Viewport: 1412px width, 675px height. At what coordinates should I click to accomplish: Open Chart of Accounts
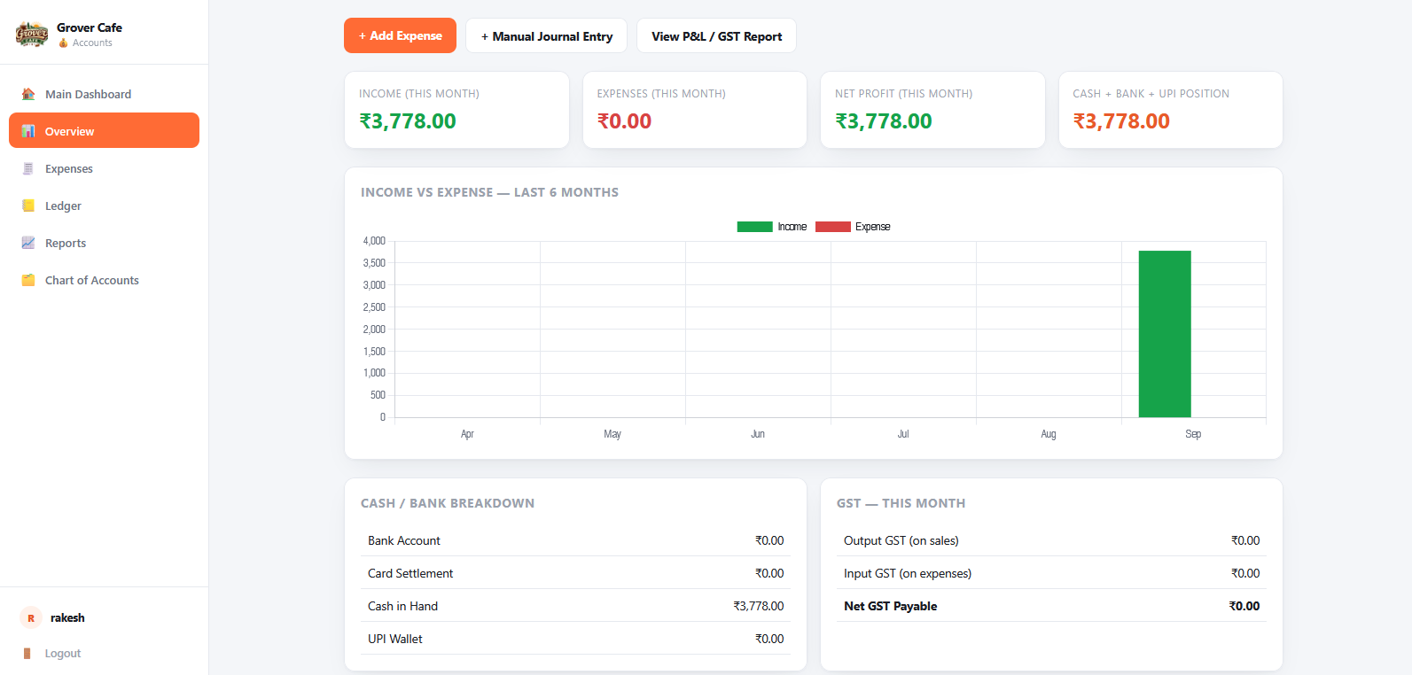(104, 280)
